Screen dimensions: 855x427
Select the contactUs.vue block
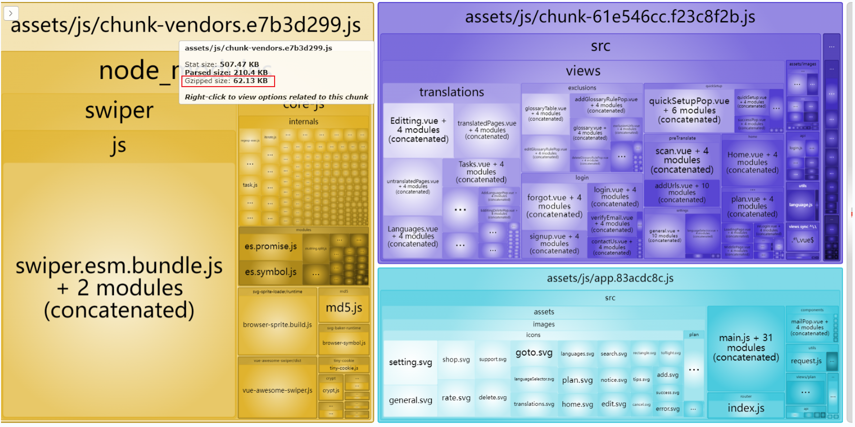coord(612,247)
